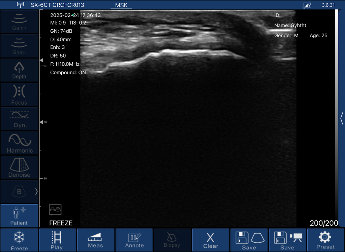Click the SX-6CT GRCFCR013 probe name
Image resolution: width=345 pixels, height=252 pixels.
57,5
